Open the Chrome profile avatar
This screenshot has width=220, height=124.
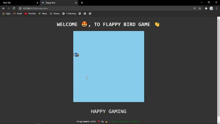click(x=211, y=8)
